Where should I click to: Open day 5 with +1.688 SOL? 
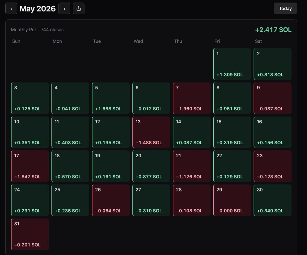point(111,98)
